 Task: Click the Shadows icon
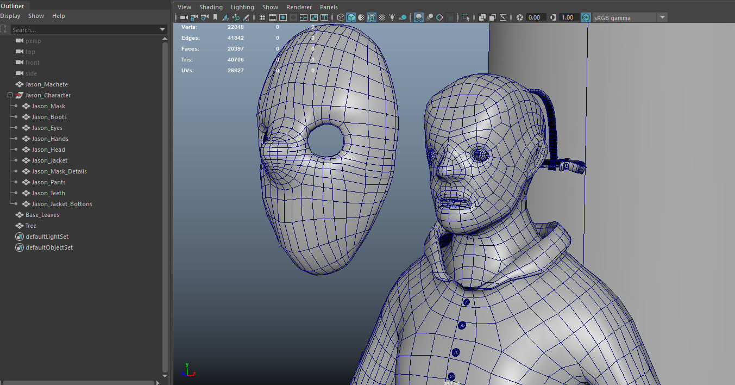click(403, 17)
